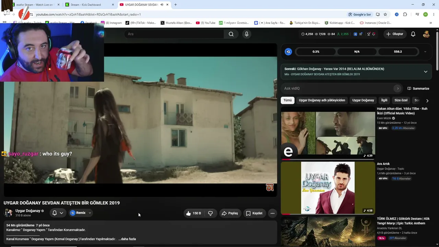Viewport: 439px width, 247px height.
Task: Like the video with 150 B likes
Action: (193, 213)
